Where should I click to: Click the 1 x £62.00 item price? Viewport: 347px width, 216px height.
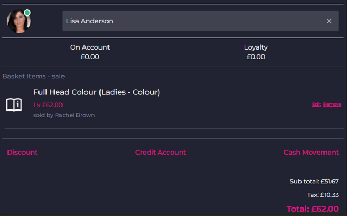pyautogui.click(x=48, y=105)
